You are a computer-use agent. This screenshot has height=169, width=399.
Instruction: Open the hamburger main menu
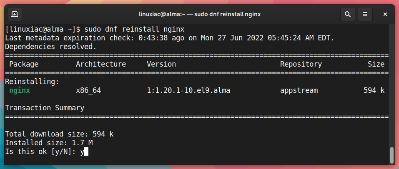[x=365, y=14]
